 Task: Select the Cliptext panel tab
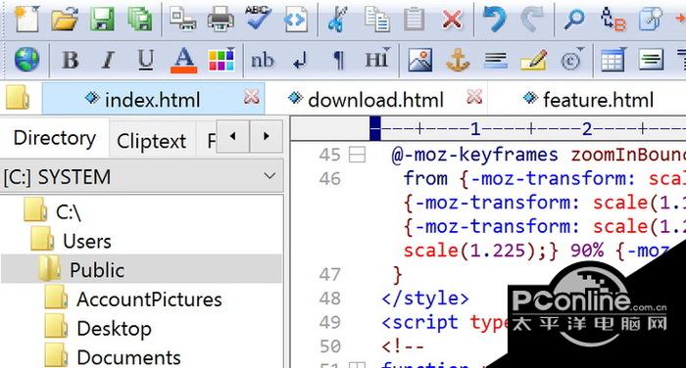tap(151, 141)
